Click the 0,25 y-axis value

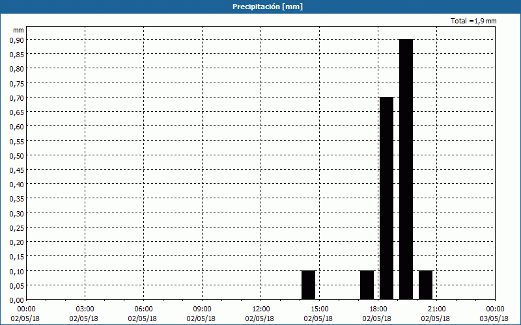[x=17, y=228]
